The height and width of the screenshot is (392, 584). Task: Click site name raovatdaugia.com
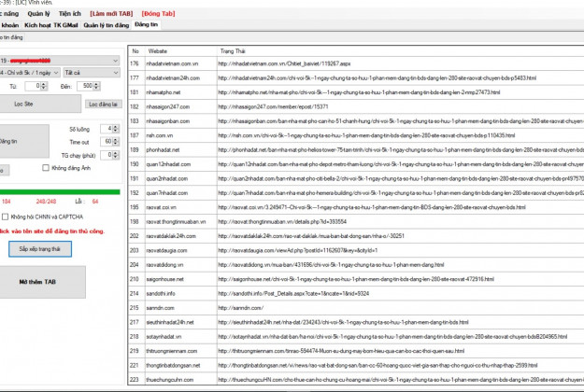(x=166, y=250)
